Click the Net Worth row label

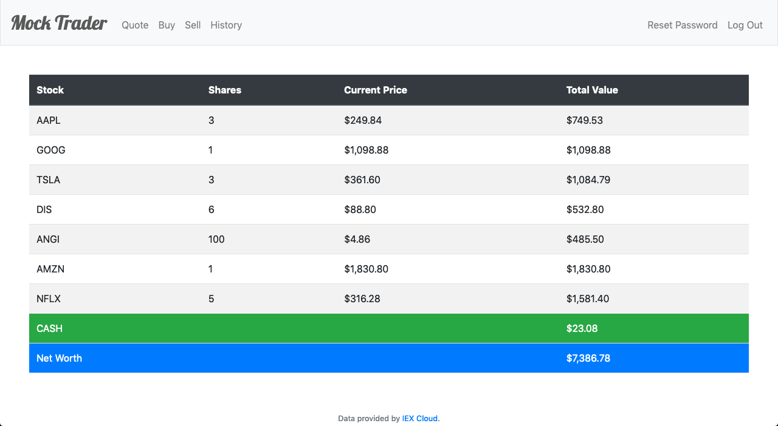tap(59, 358)
